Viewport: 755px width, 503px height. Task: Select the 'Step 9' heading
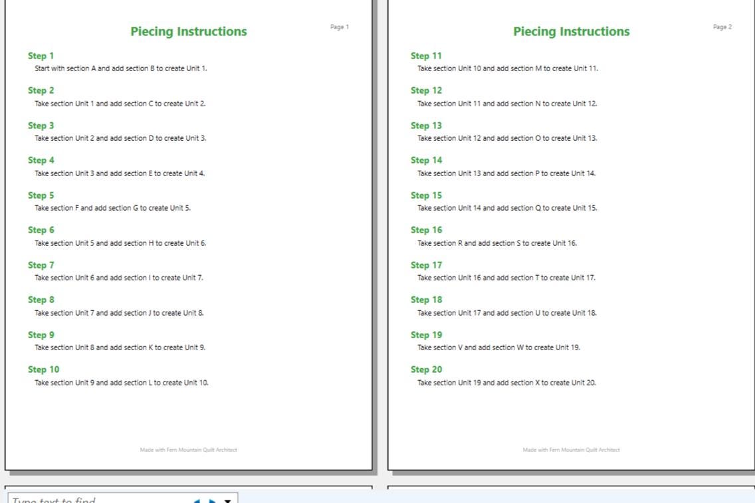pyautogui.click(x=41, y=335)
